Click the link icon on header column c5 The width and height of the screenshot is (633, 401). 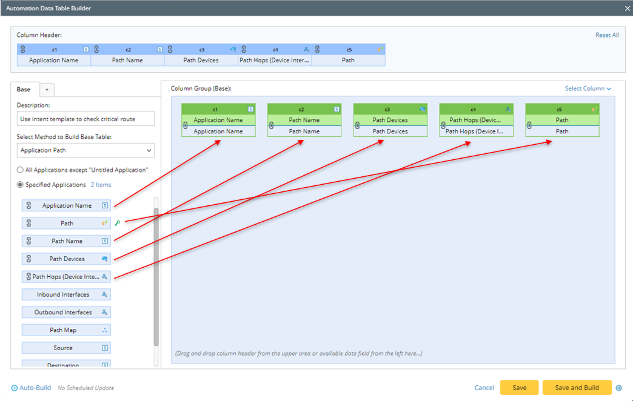coord(317,49)
